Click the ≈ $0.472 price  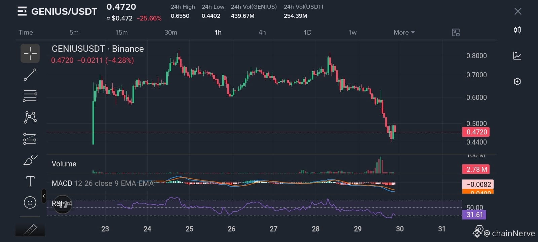tap(120, 18)
